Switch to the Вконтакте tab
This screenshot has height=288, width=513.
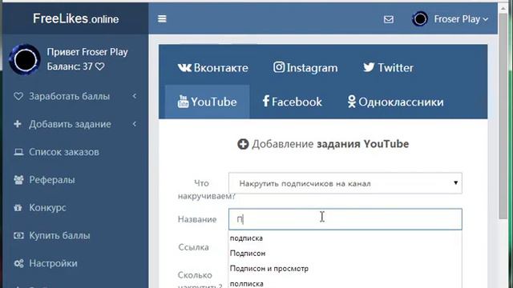(x=213, y=67)
